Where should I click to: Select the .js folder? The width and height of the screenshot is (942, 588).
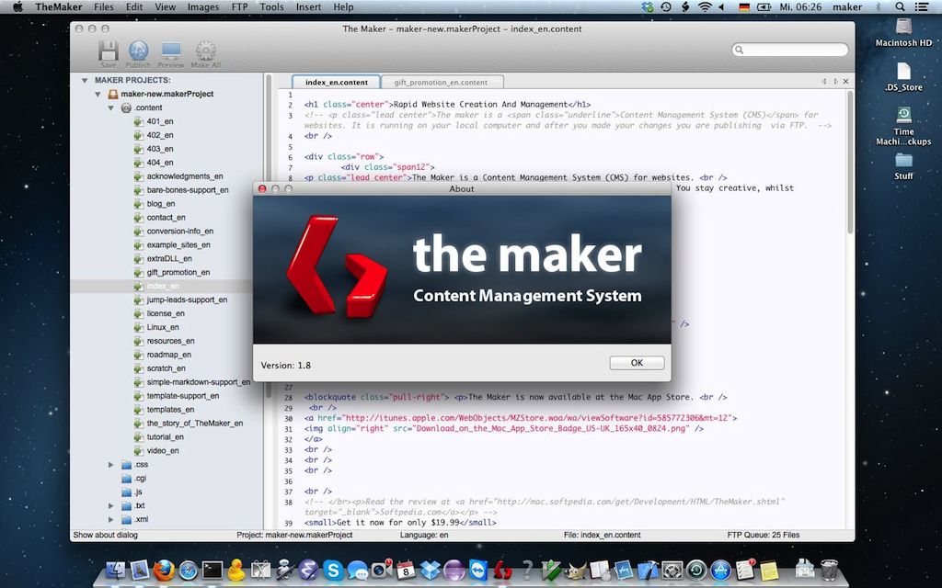(x=138, y=492)
